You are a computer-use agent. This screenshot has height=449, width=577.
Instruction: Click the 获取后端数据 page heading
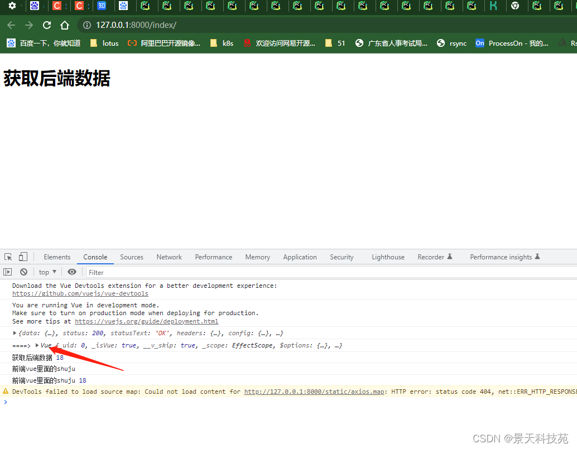coord(57,78)
